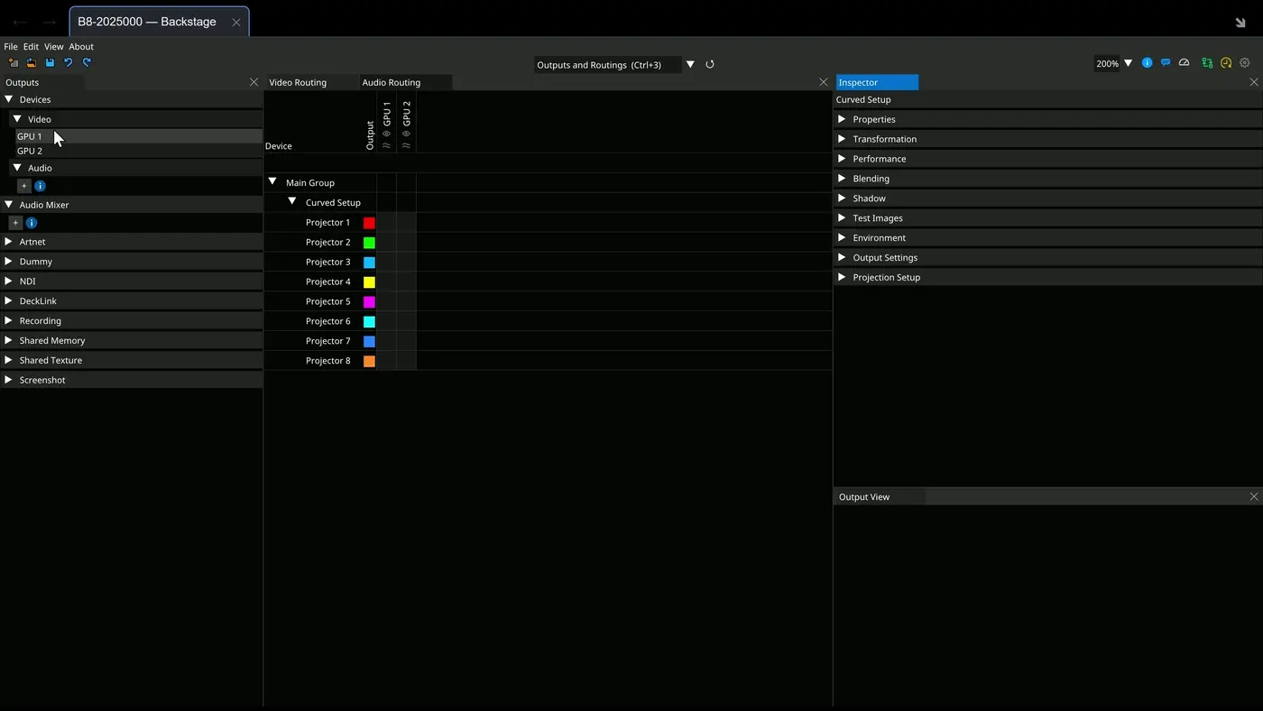
Task: Close the Output View panel with its X
Action: 1254,497
